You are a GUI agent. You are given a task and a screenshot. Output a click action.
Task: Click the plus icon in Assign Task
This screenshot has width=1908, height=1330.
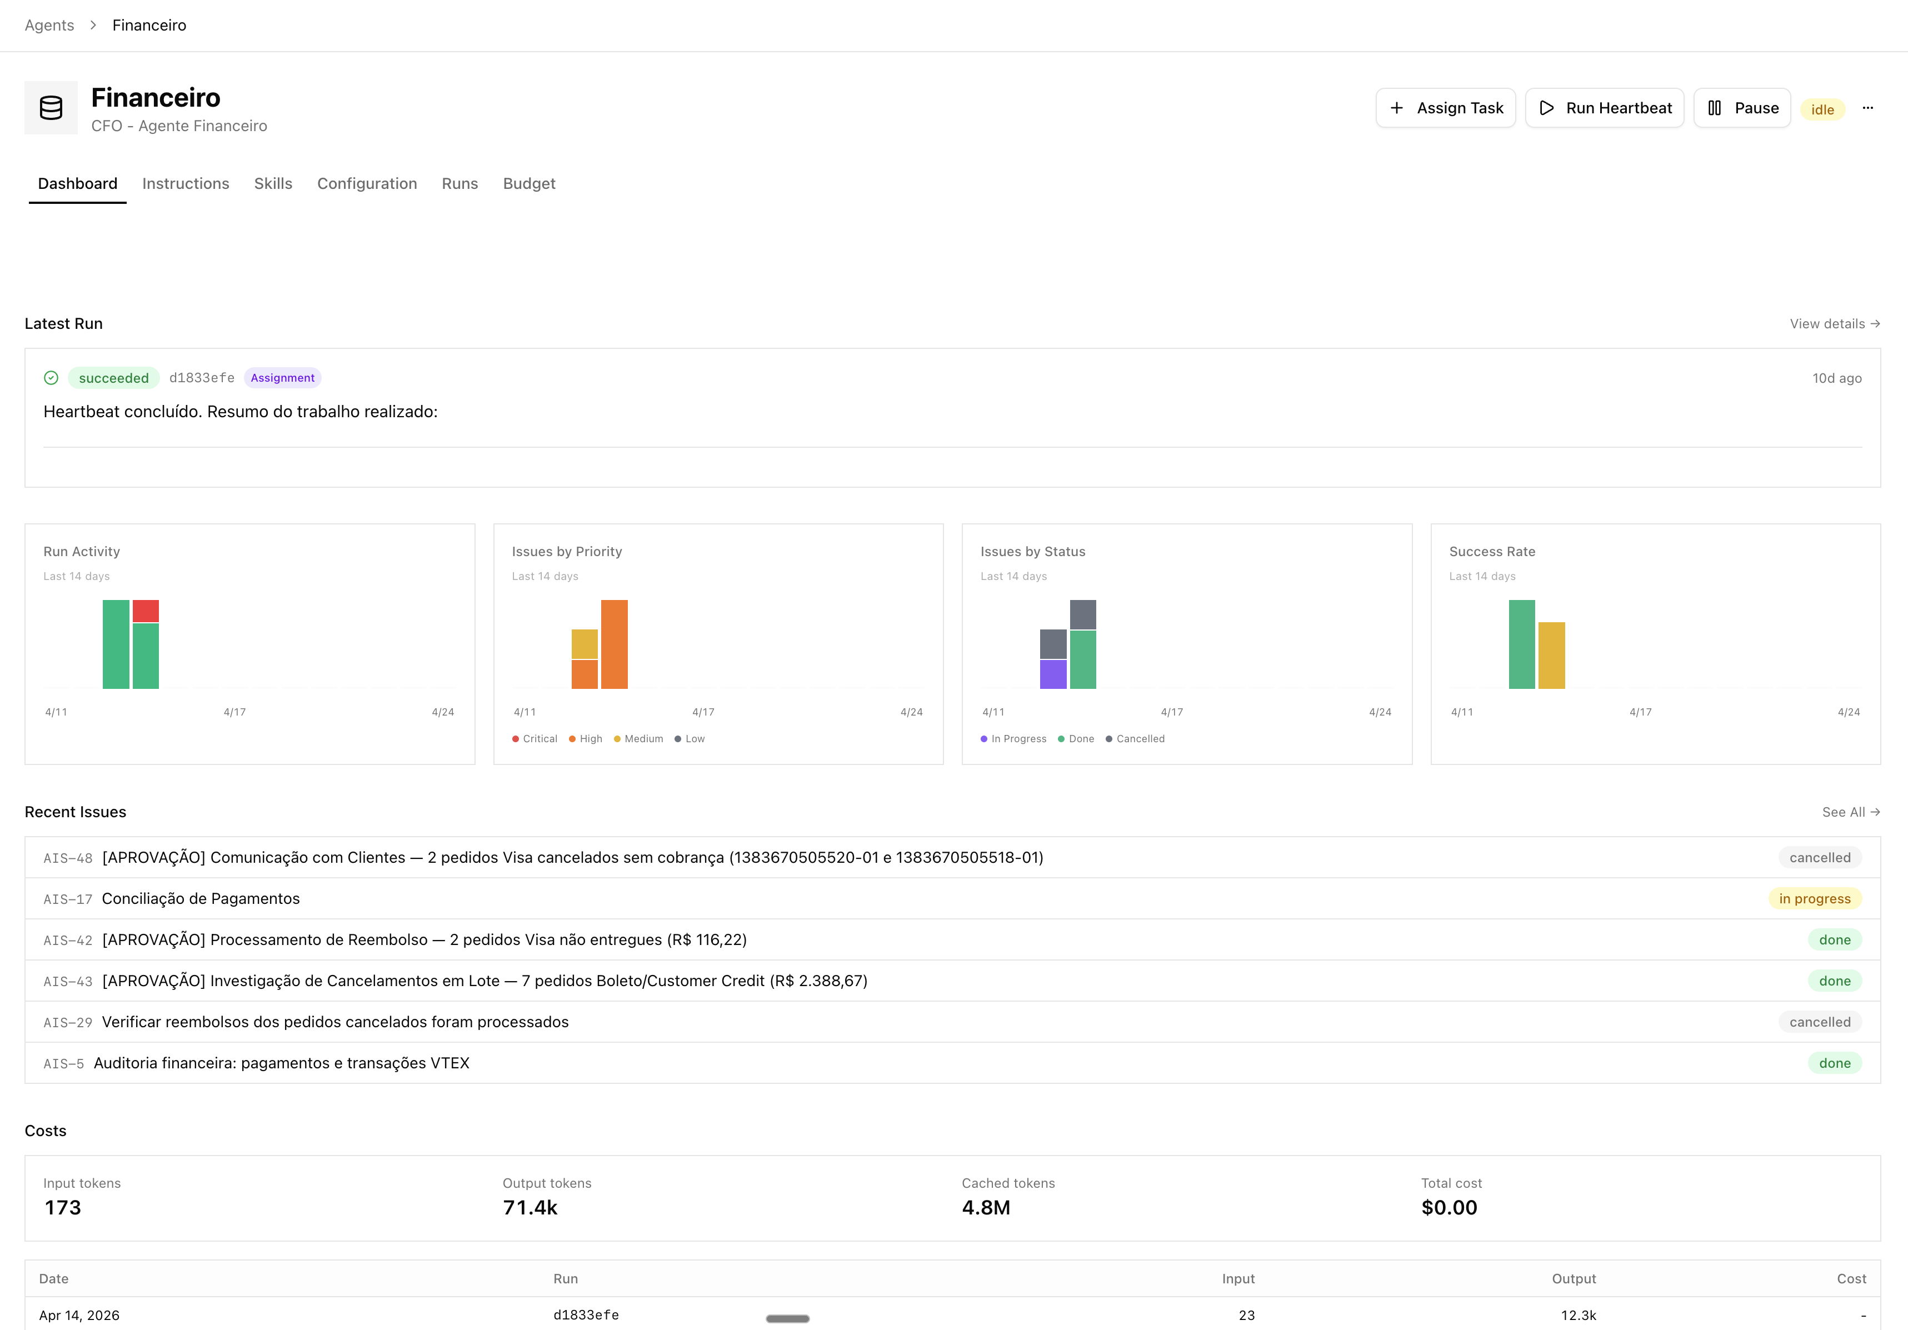(1398, 108)
